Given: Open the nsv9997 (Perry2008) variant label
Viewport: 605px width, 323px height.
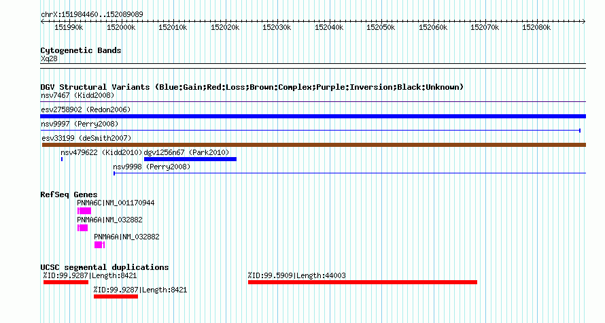Looking at the screenshot, I should point(80,124).
